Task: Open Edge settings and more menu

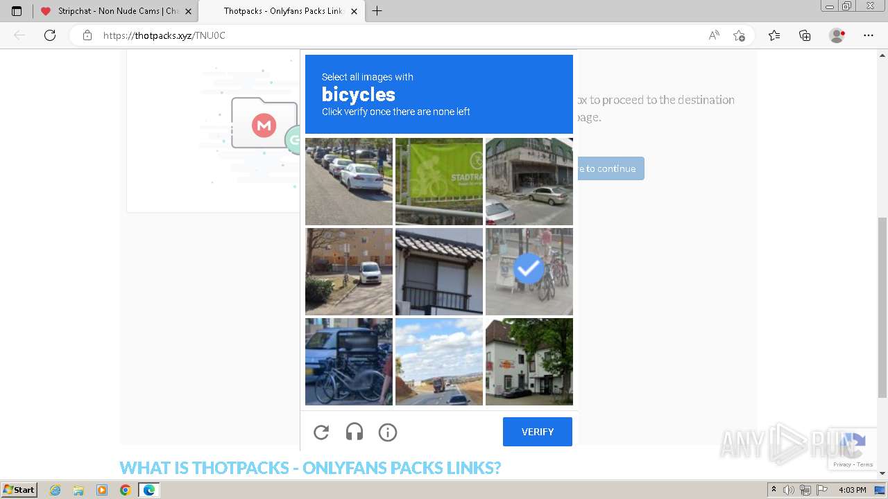Action: pos(869,35)
